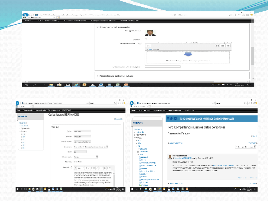Open the first black bar menu in the forum window

click(133, 110)
